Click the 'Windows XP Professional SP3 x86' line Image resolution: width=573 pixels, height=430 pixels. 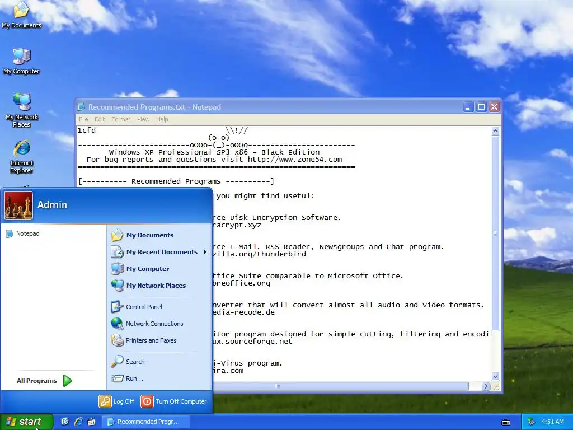click(214, 152)
